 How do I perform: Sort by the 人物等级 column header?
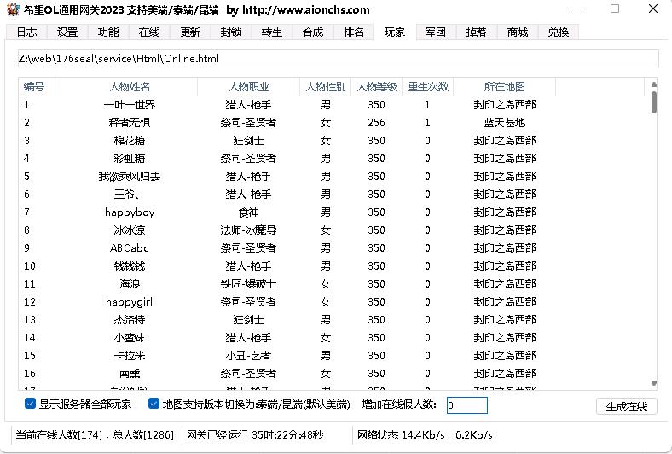[376, 87]
